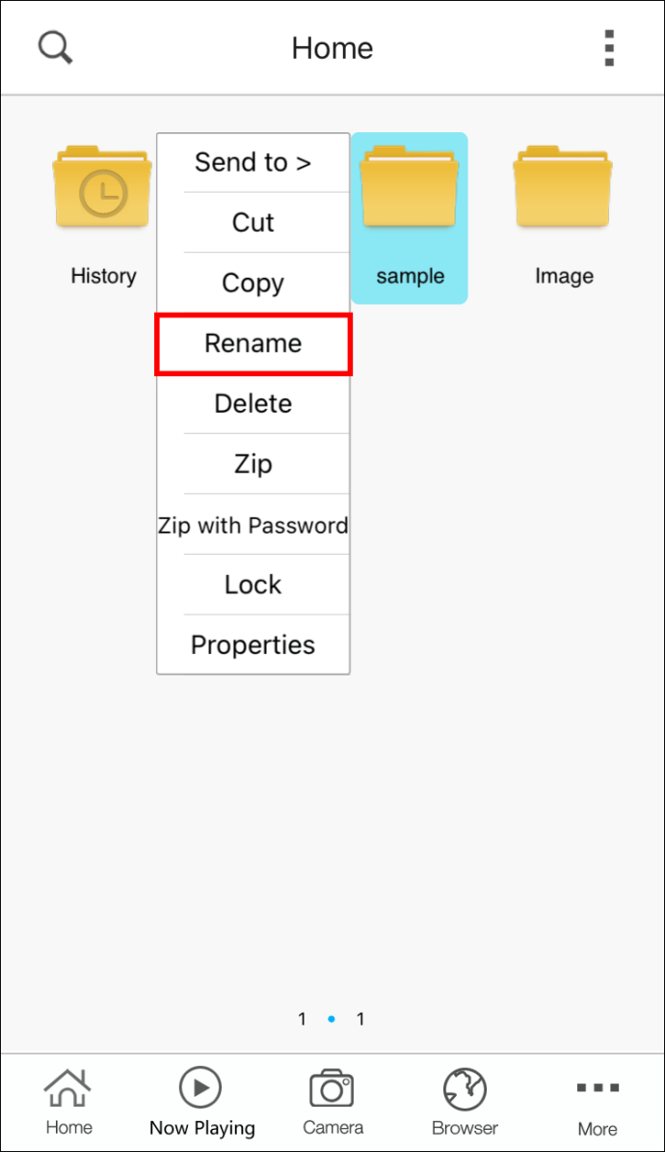Tap the blue page indicator dot
This screenshot has height=1152, width=665.
point(332,1019)
